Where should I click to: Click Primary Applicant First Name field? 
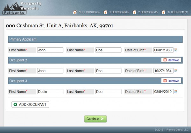pyautogui.click(x=50, y=50)
